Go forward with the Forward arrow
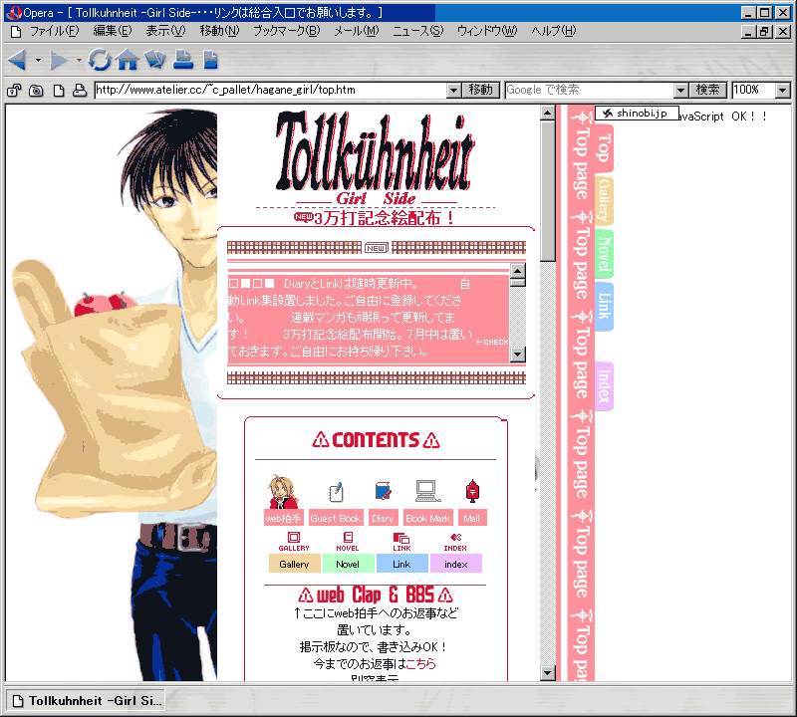This screenshot has width=797, height=717. click(59, 60)
